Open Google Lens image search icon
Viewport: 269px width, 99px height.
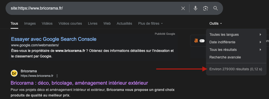click(x=206, y=8)
